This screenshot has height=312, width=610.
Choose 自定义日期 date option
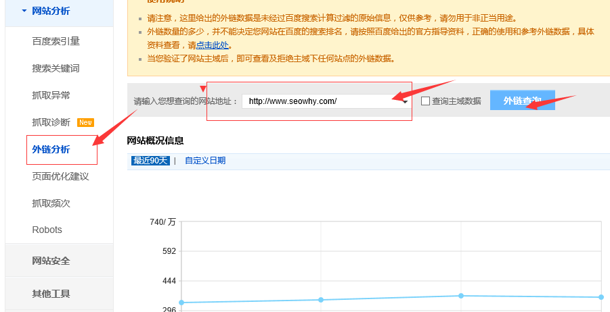coord(205,161)
